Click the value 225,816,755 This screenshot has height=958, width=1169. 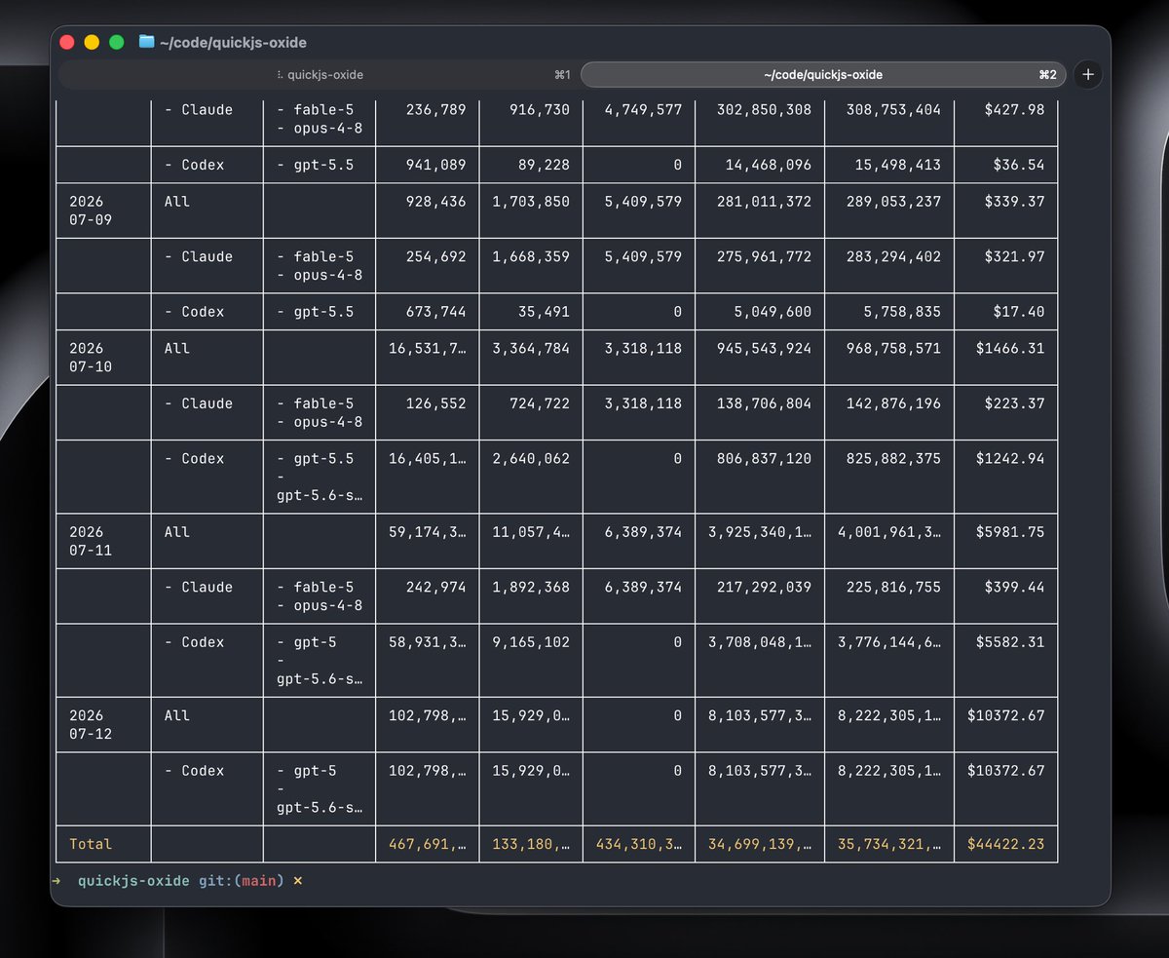894,587
